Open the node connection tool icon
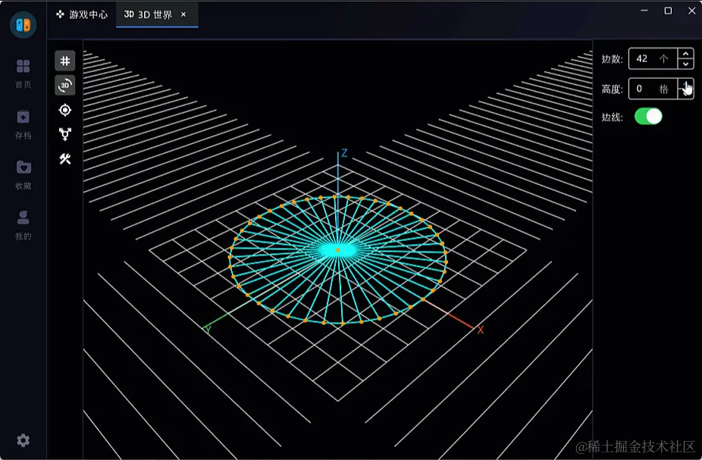Viewport: 702px width, 460px height. click(x=65, y=134)
